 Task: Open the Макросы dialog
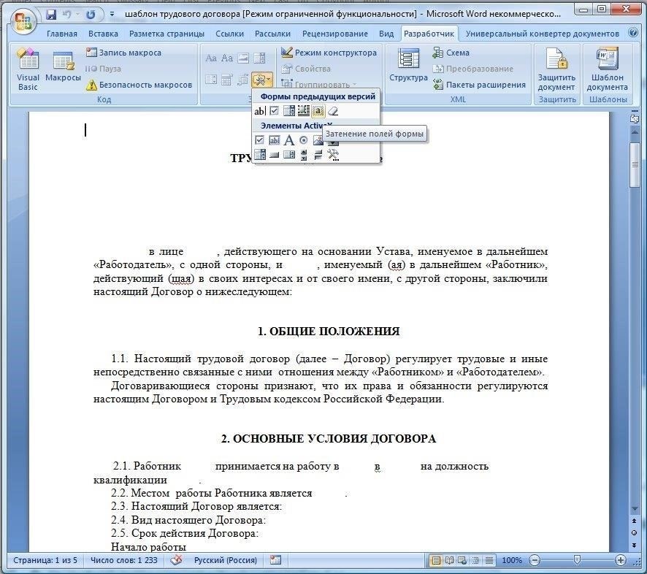[x=63, y=67]
